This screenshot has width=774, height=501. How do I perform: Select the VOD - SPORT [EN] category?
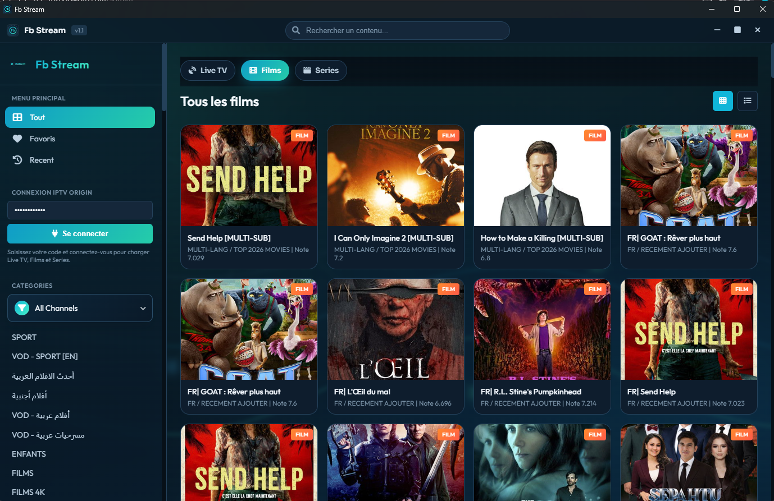(x=45, y=356)
